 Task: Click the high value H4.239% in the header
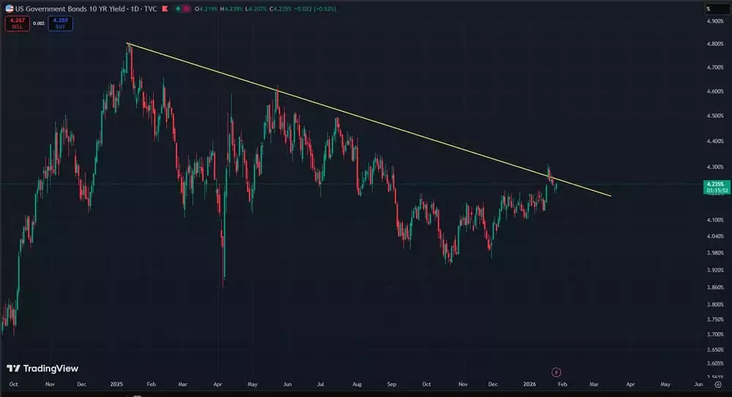[231, 8]
